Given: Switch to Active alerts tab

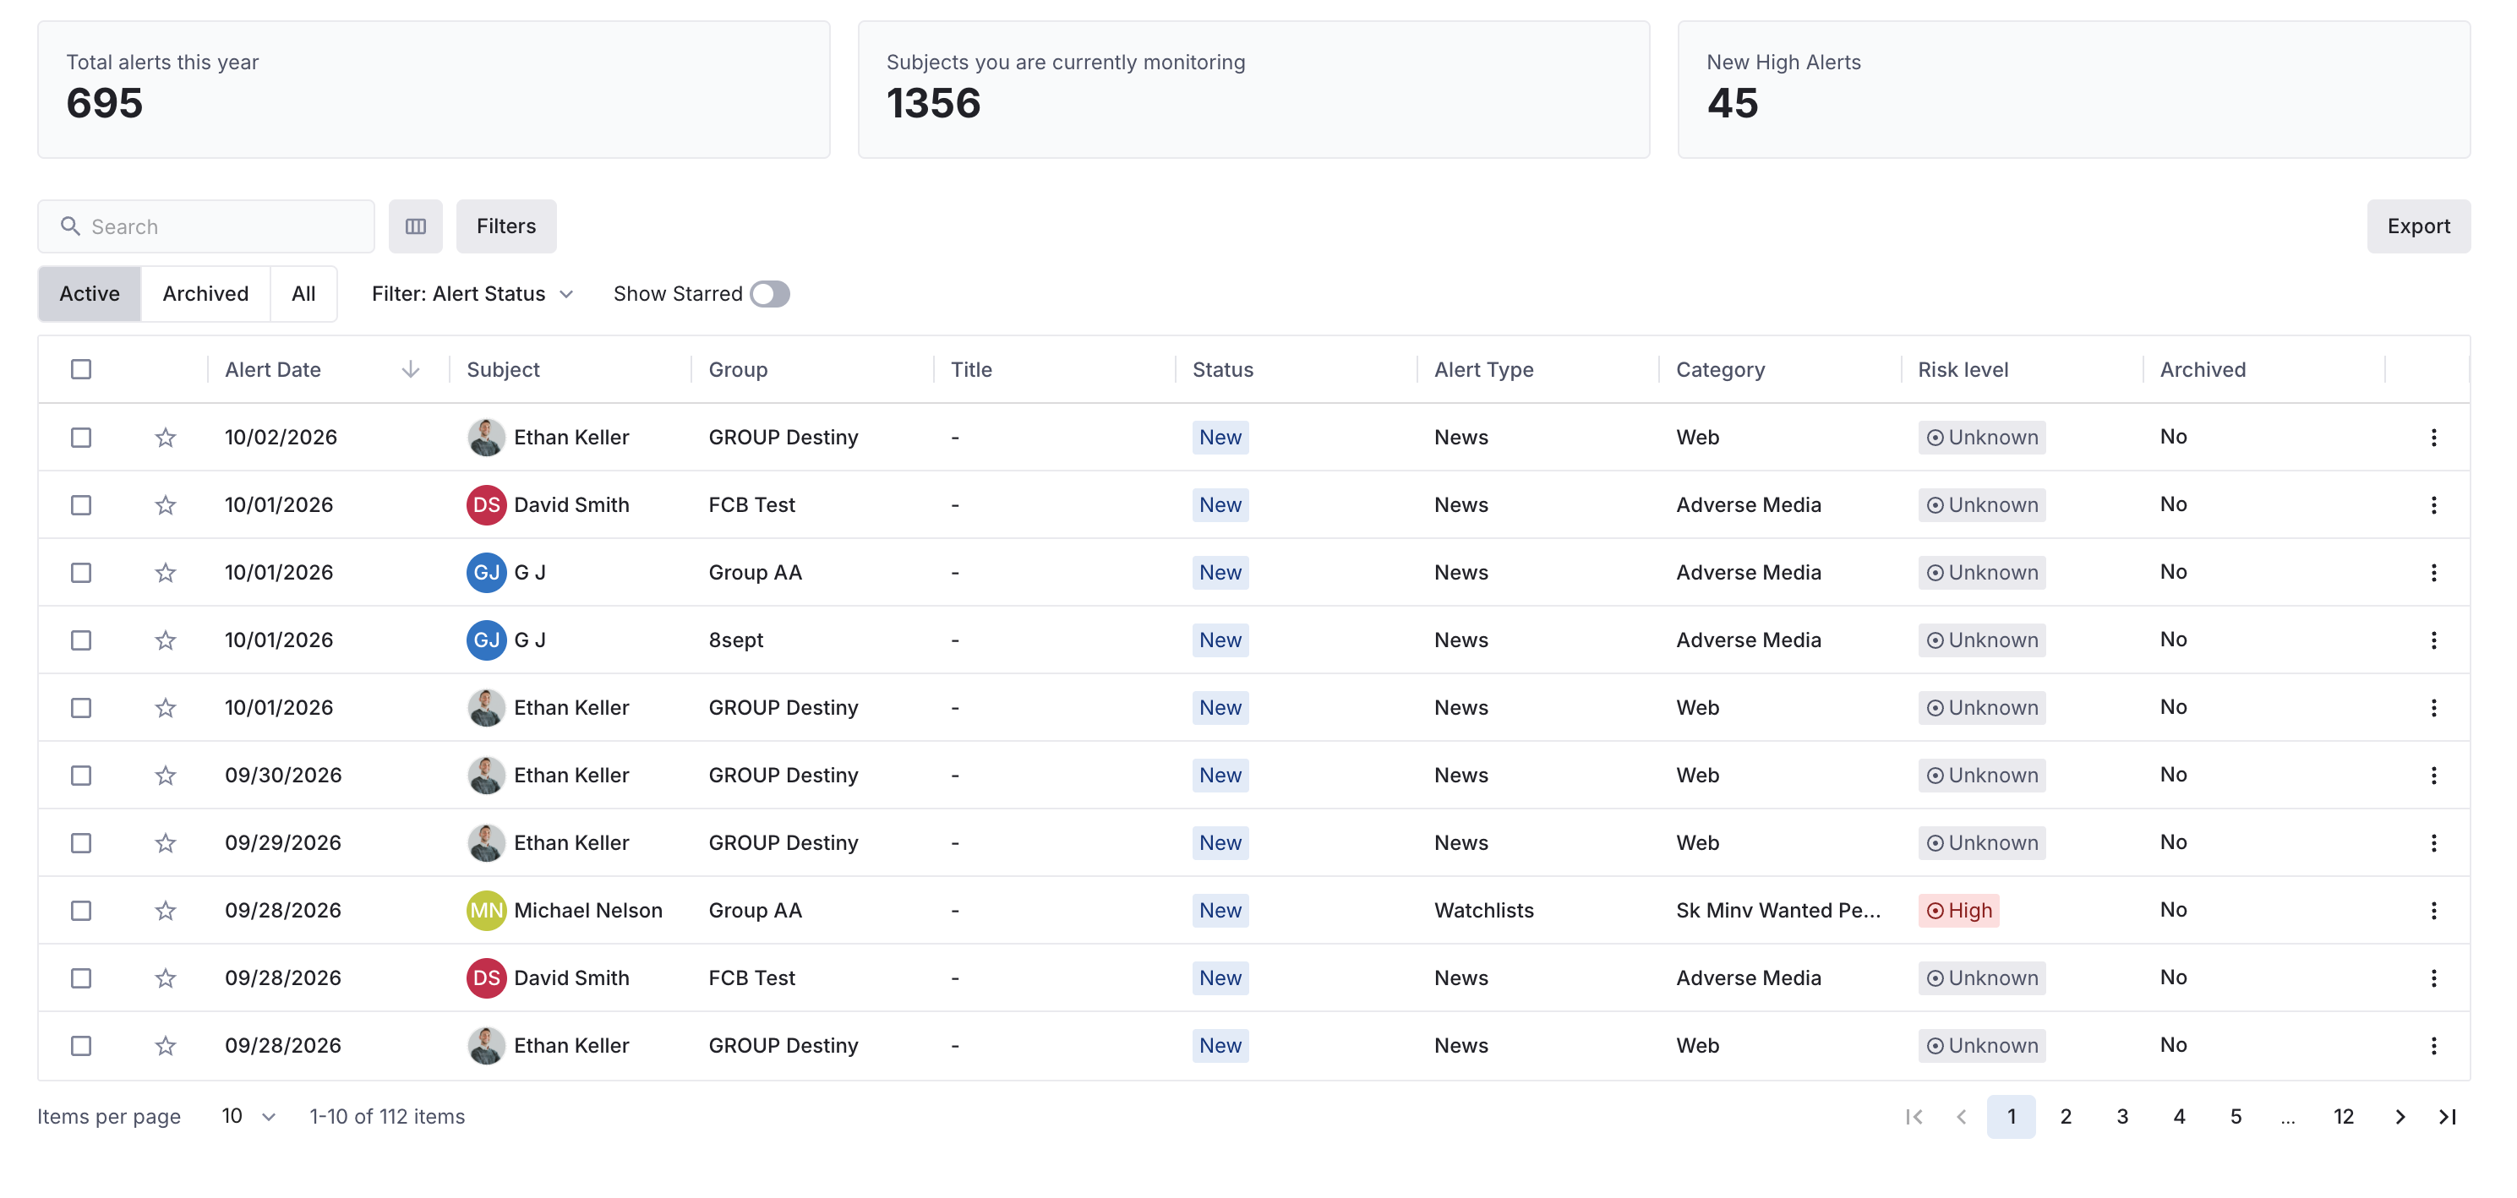Looking at the screenshot, I should point(90,294).
